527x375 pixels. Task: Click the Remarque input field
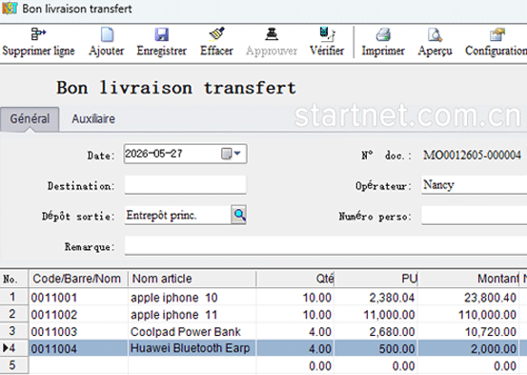pos(326,245)
